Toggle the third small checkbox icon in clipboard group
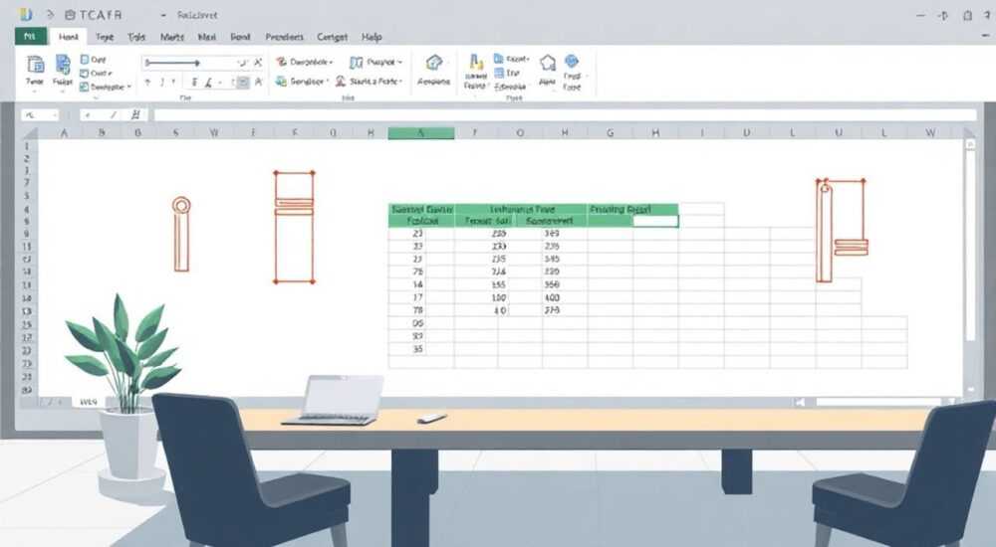 (x=85, y=87)
